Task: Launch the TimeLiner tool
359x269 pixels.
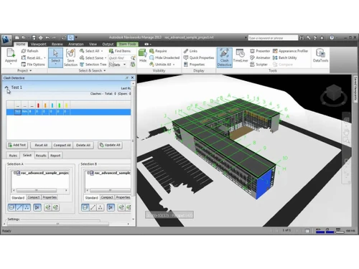Action: pyautogui.click(x=241, y=56)
